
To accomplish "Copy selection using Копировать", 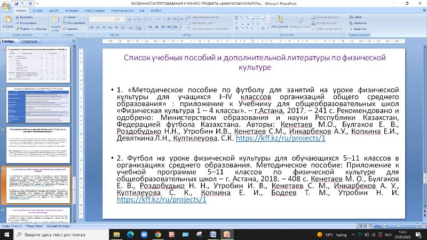I will click(x=26, y=23).
